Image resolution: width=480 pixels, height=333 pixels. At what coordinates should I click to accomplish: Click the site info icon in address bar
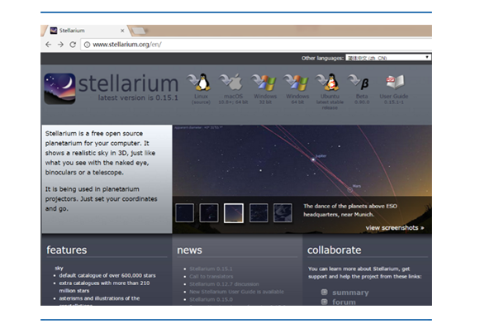click(x=87, y=45)
